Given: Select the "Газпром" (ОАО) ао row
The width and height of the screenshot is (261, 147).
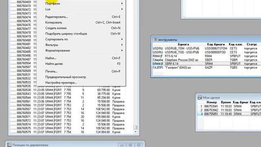Looking at the screenshot, I should click(207, 67).
